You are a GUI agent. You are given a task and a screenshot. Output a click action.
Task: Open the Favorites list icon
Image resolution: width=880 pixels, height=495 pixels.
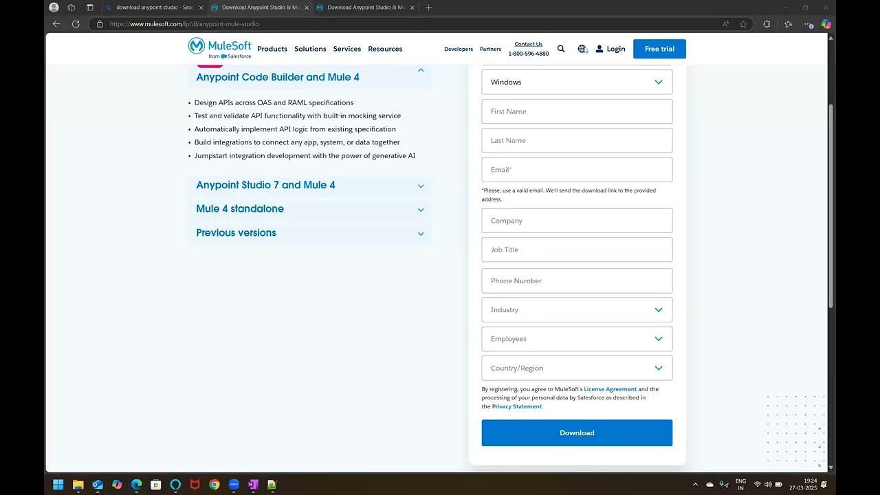[789, 23]
